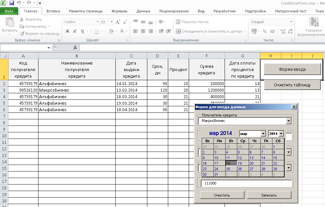
Task: Click the Paste (Вставить) icon
Action: coord(9,22)
